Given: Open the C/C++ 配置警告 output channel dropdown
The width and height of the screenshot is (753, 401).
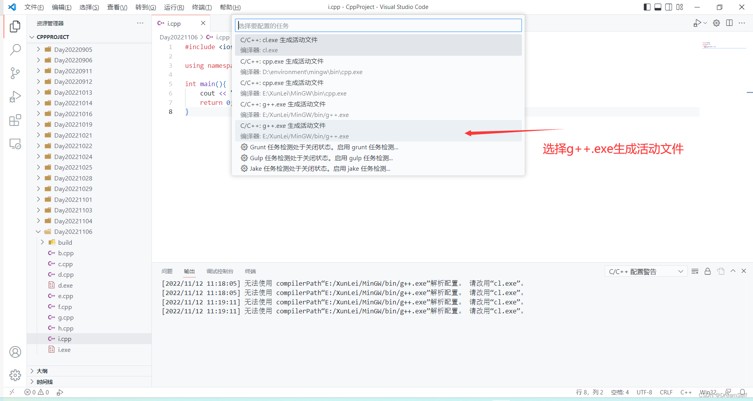Looking at the screenshot, I should tap(645, 271).
